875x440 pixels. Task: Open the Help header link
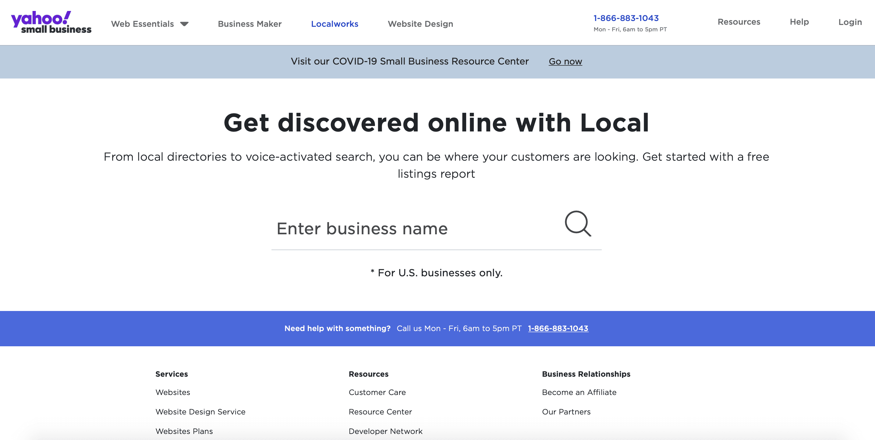click(799, 22)
